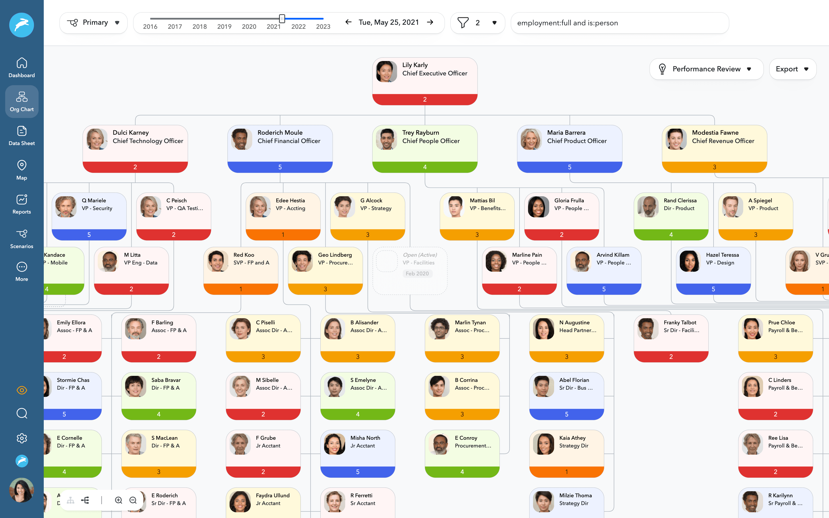Go to the previous date with the left arrow
Image resolution: width=829 pixels, height=518 pixels.
point(348,22)
